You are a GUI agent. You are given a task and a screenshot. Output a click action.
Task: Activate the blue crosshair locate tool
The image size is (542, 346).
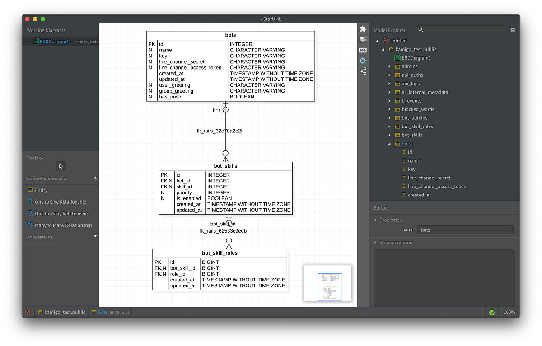point(363,60)
